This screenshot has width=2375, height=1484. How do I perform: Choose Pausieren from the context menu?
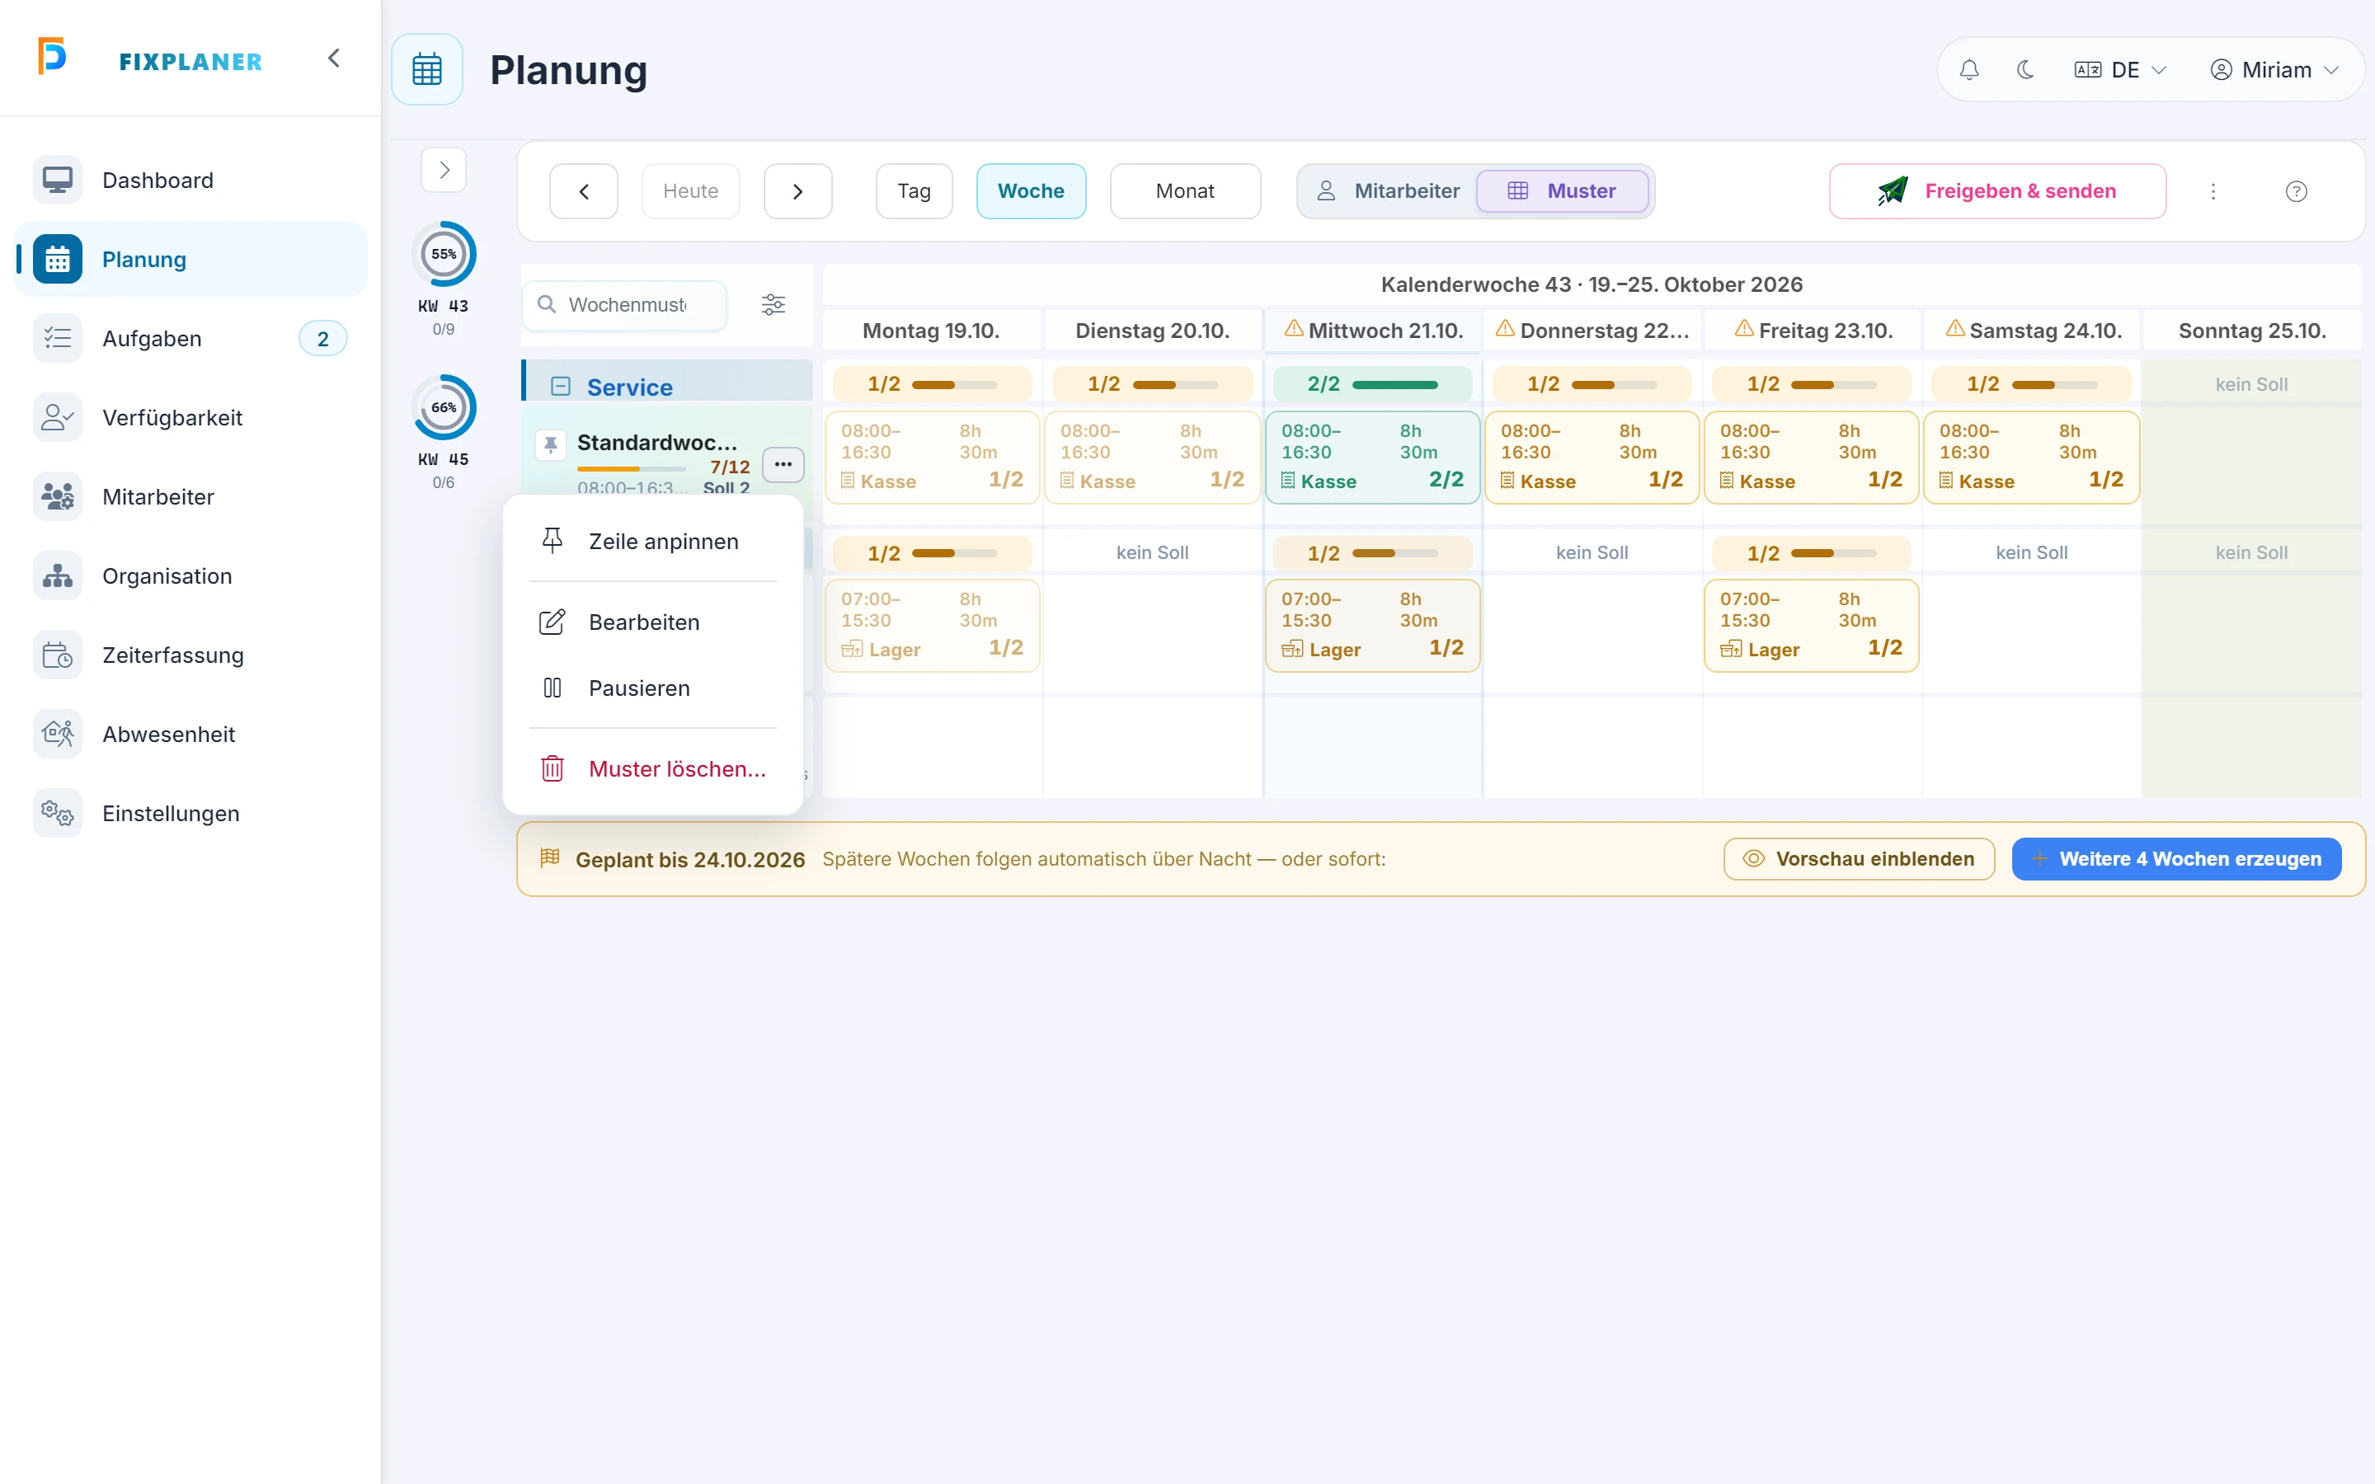(x=652, y=688)
